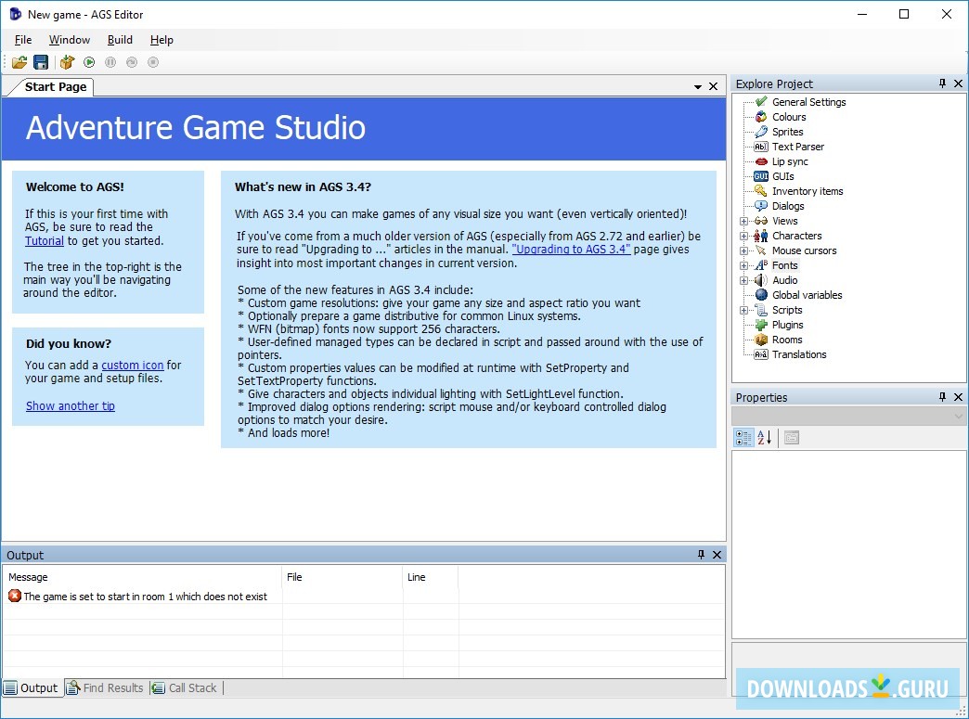Viewport: 969px width, 719px height.
Task: Open the Start Page tab dropdown arrow
Action: pyautogui.click(x=697, y=85)
